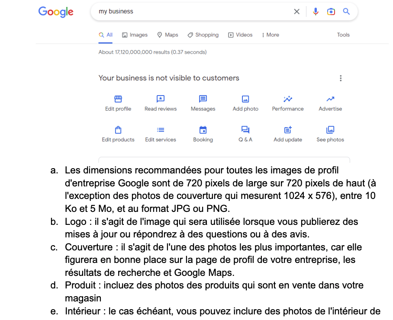The image size is (393, 320).
Task: Start voice search with microphone
Action: (x=316, y=12)
